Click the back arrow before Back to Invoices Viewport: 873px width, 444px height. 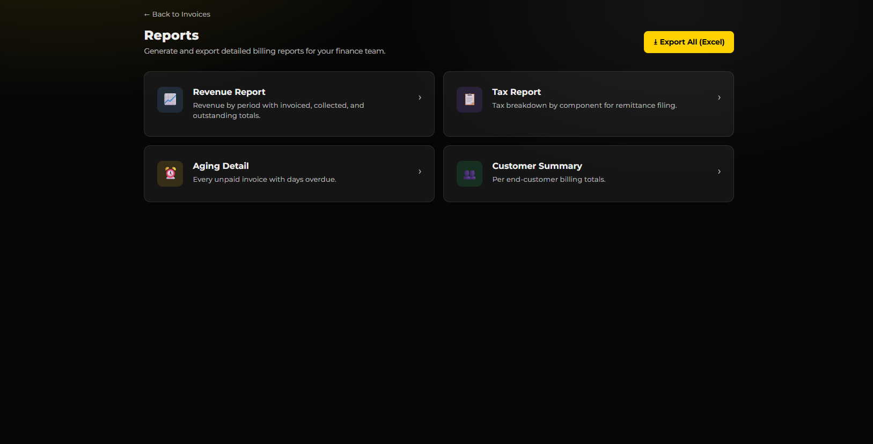click(x=147, y=14)
